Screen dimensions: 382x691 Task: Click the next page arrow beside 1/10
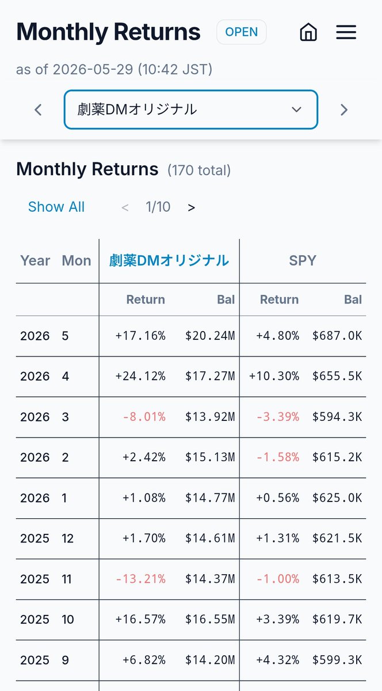pos(192,207)
